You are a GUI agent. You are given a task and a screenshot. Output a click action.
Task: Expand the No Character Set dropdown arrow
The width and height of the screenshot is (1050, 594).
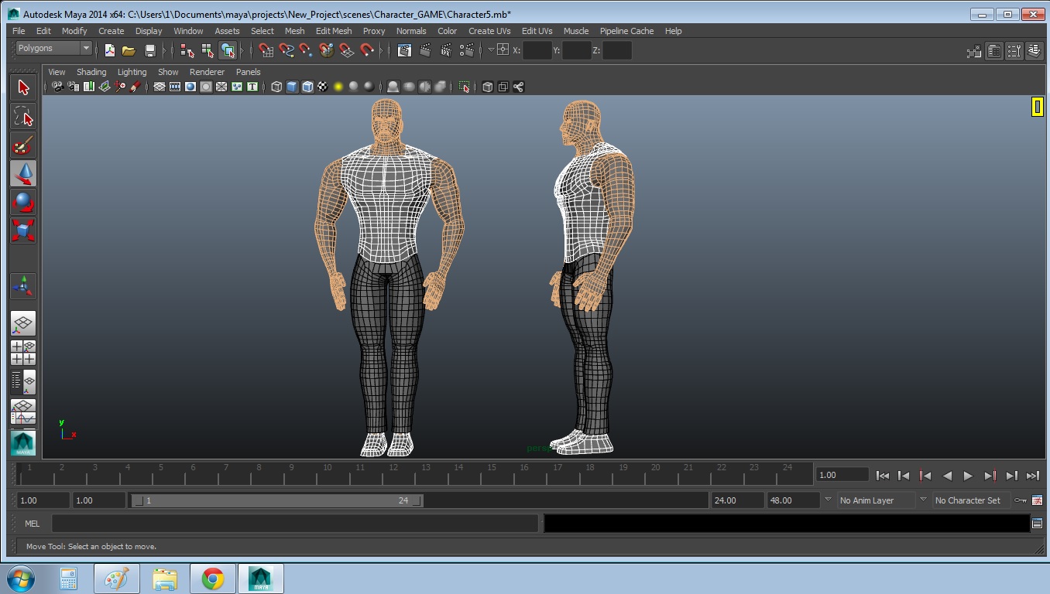(923, 500)
